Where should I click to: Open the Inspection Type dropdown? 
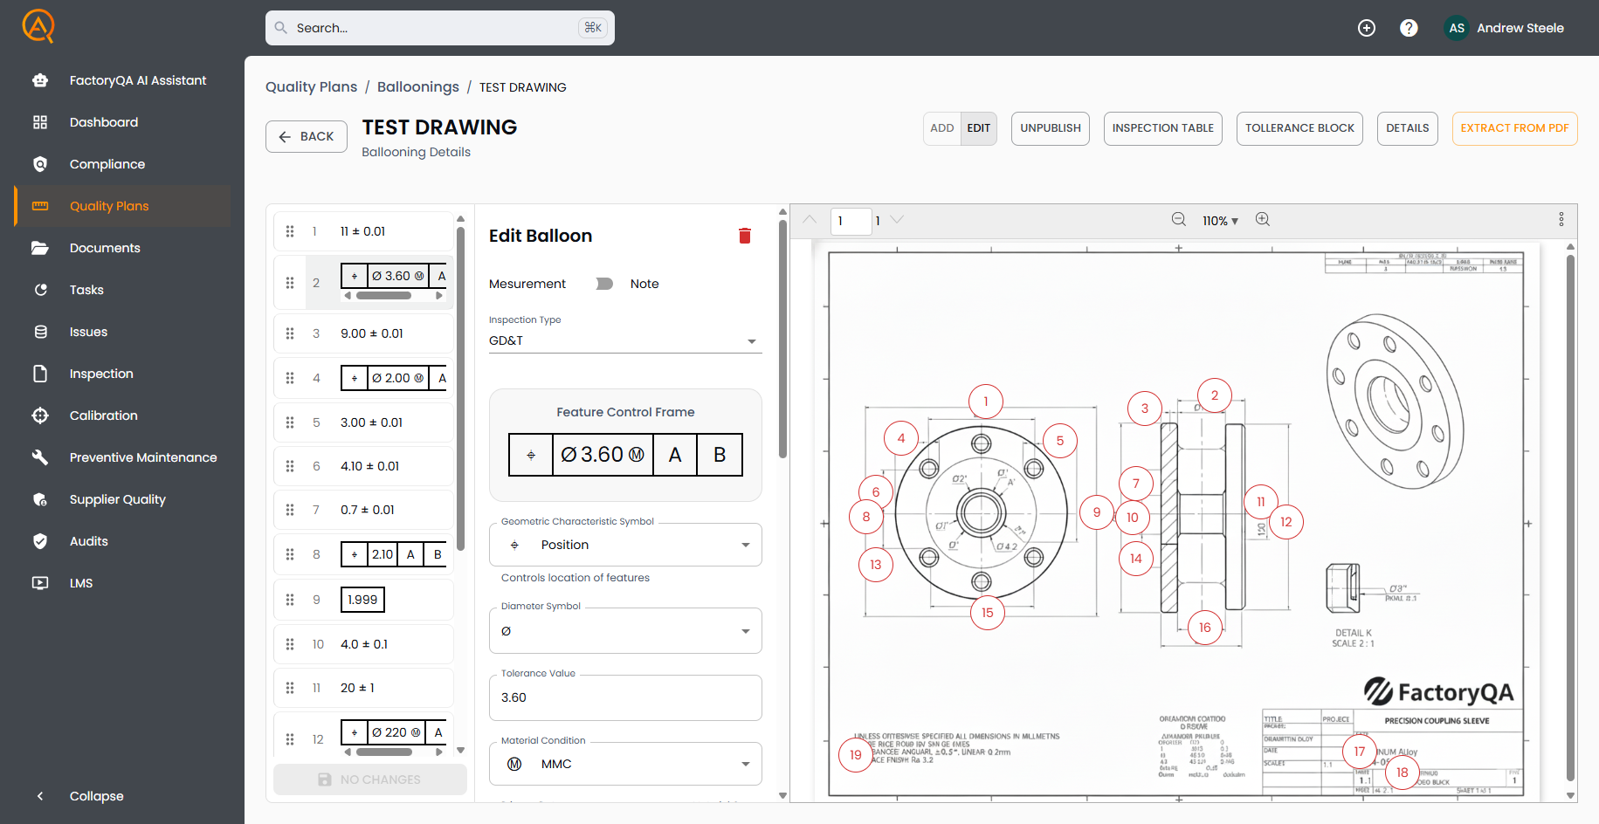pyautogui.click(x=624, y=340)
